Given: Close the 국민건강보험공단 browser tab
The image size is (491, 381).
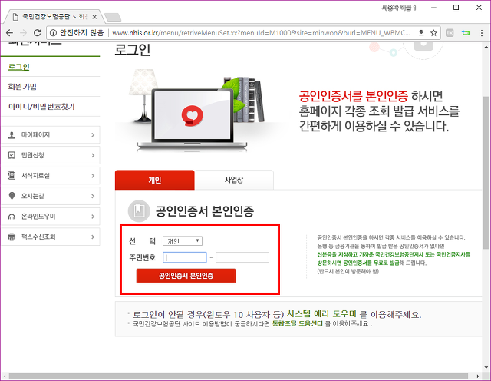Looking at the screenshot, I should [x=94, y=17].
